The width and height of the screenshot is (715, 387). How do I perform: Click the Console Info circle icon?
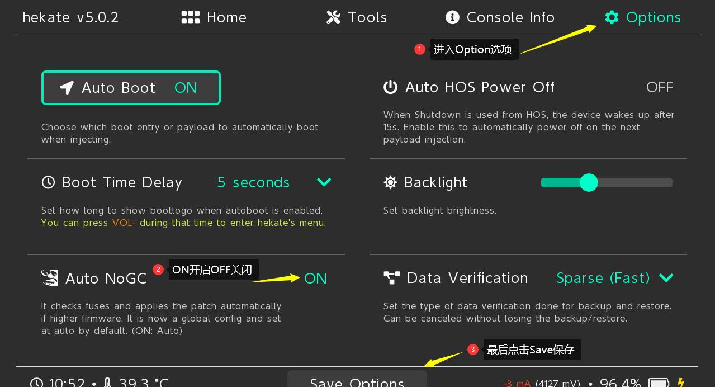(x=452, y=17)
